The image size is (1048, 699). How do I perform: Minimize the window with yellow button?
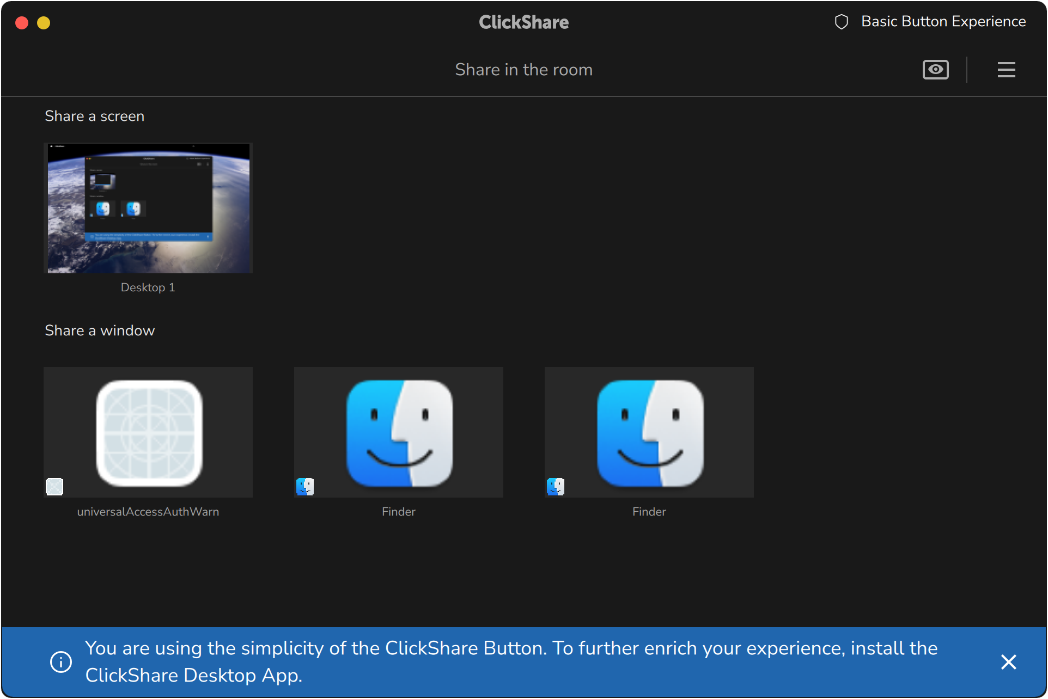tap(44, 22)
